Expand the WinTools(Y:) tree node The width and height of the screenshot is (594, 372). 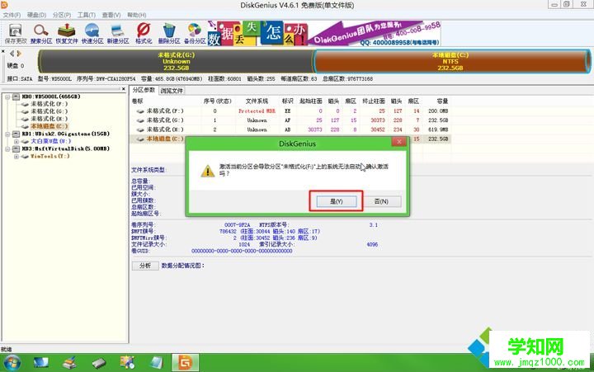[x=16, y=156]
